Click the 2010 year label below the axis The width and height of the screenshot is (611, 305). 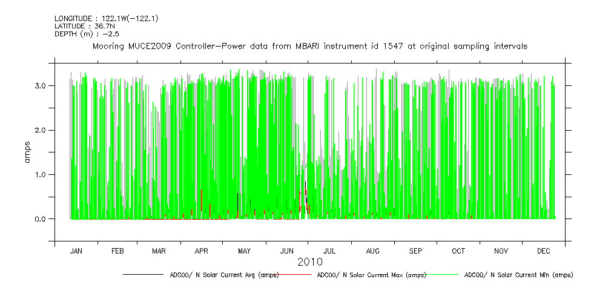309,262
